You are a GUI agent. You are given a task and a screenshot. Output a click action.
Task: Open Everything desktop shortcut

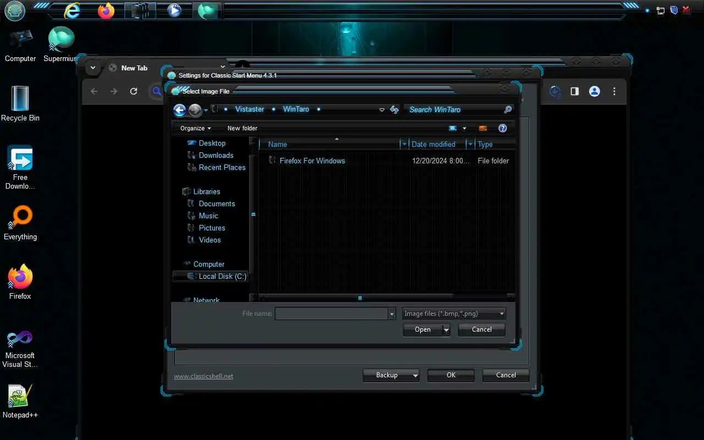(20, 223)
